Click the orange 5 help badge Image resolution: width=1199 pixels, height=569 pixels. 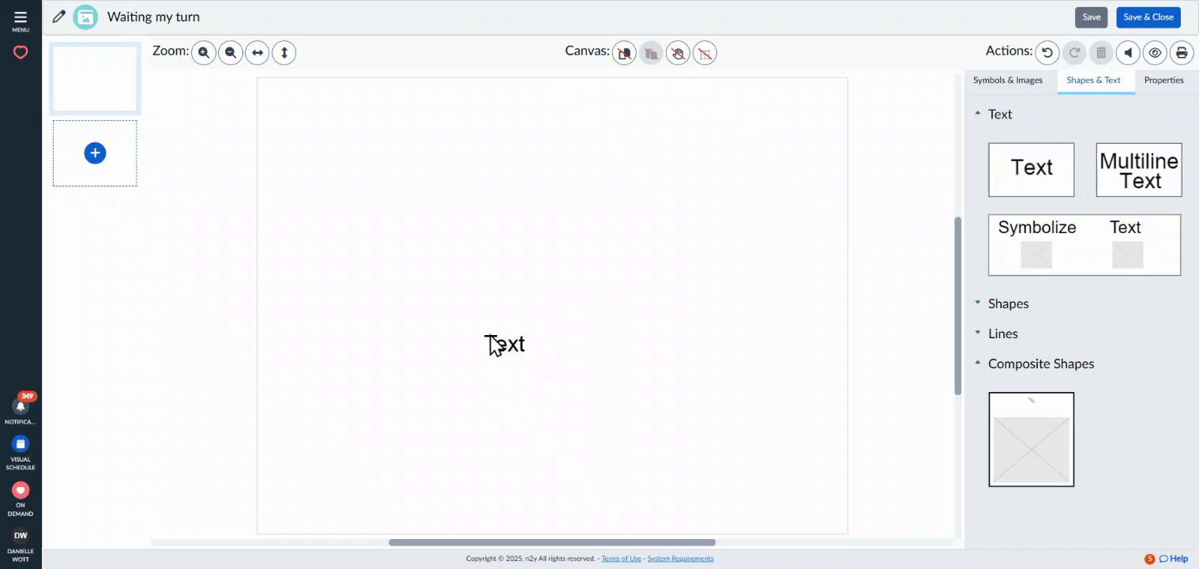(x=1150, y=559)
